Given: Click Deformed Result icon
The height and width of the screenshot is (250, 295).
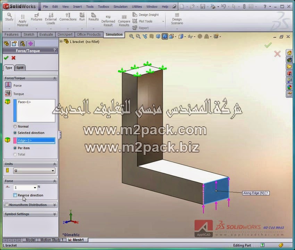Looking at the screenshot, I should point(108,21).
